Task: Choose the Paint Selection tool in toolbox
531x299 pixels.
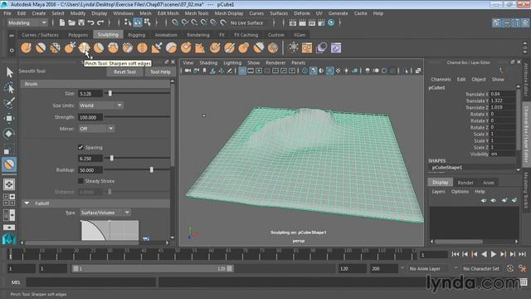Action: pyautogui.click(x=9, y=103)
